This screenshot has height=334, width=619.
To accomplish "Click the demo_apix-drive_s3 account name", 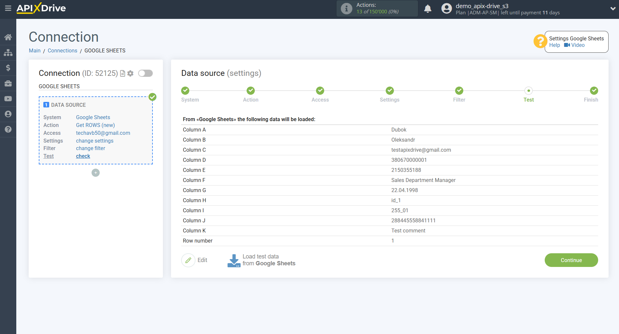I will coord(482,6).
